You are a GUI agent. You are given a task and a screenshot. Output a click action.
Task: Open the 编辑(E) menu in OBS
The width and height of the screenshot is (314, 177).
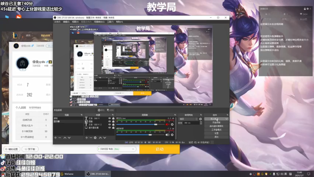(x=66, y=22)
